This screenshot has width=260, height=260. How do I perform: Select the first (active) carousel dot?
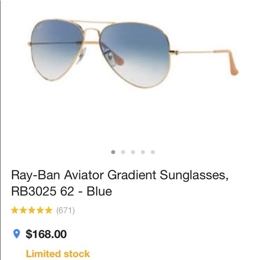coord(113,152)
